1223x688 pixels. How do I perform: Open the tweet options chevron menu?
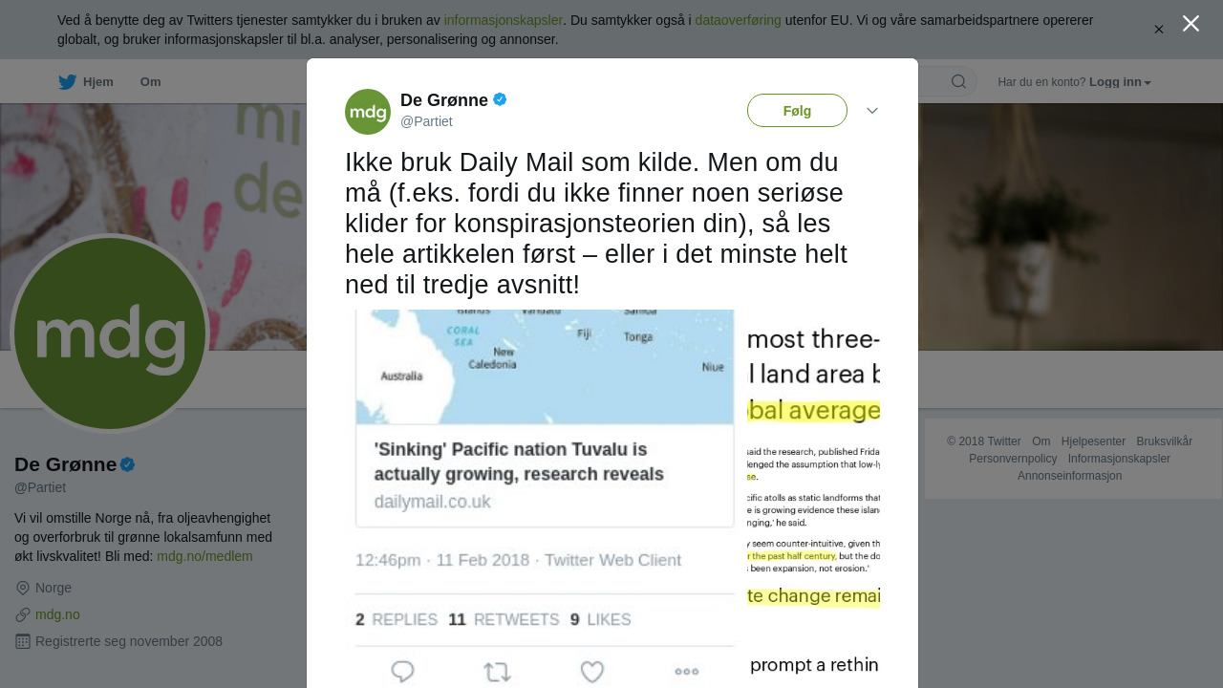[x=872, y=111]
